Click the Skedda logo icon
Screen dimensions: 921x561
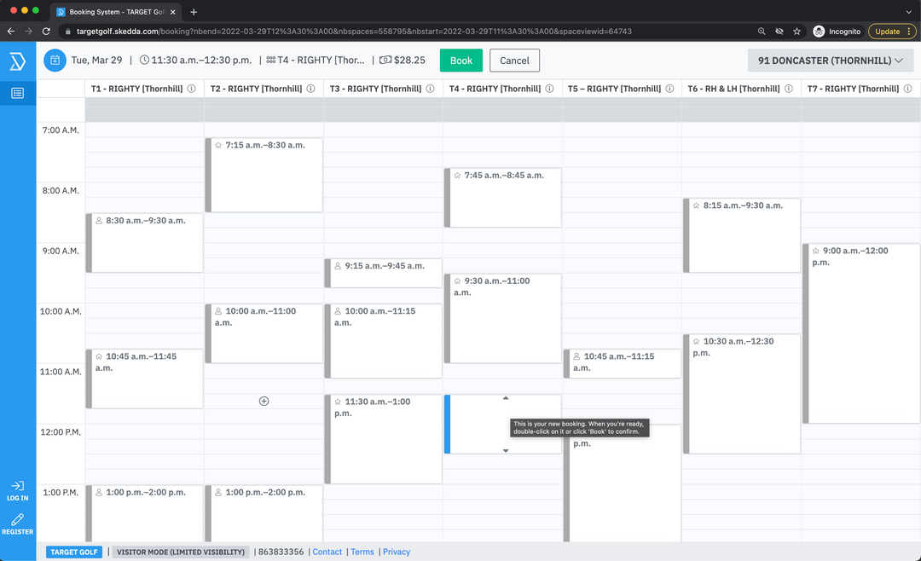tap(17, 61)
